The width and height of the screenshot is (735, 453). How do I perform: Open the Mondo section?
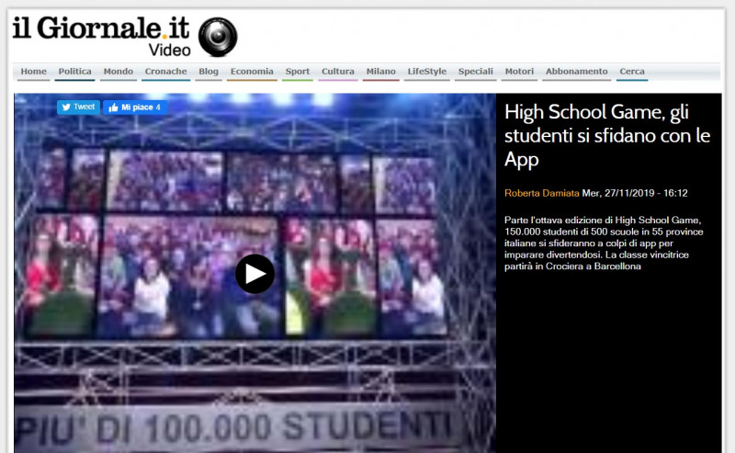(x=119, y=72)
